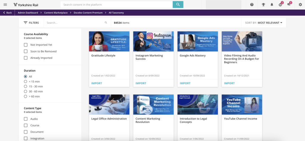305x141 pixels.
Task: Click the magnifier in the marketplace search field
Action: [106, 23]
